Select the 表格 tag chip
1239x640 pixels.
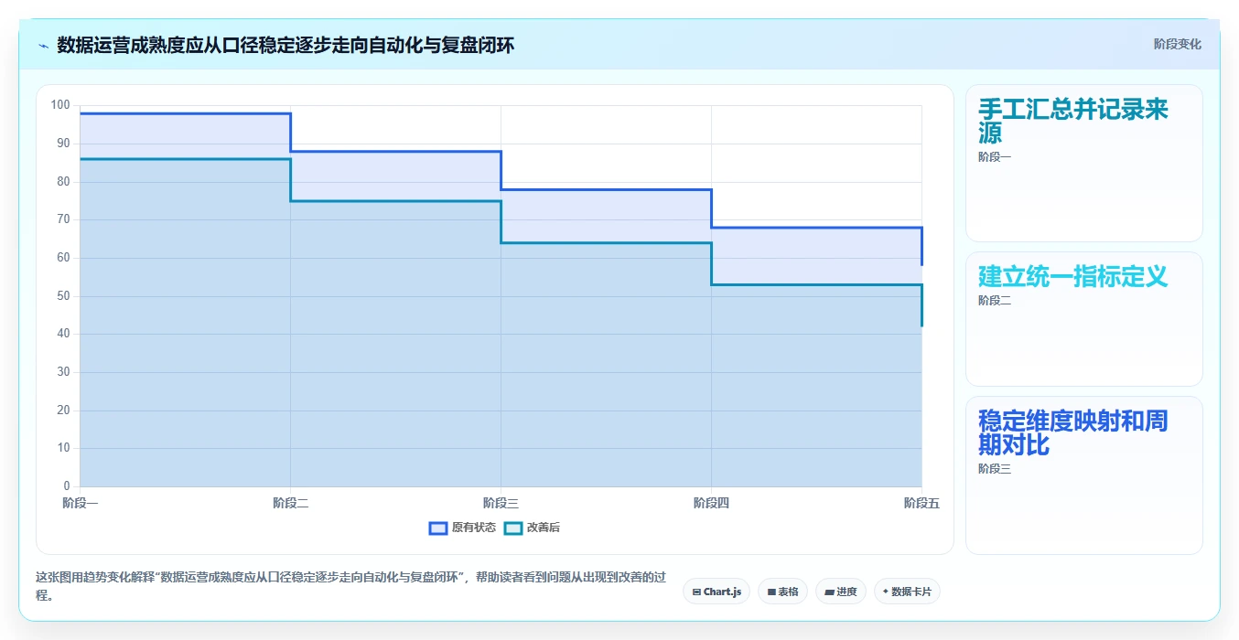click(x=782, y=592)
